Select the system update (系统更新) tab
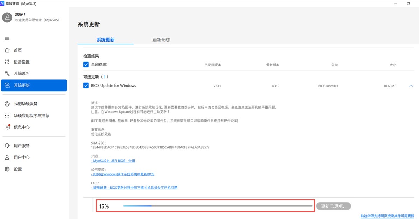Screen dimensions: 419x219 click(105, 40)
